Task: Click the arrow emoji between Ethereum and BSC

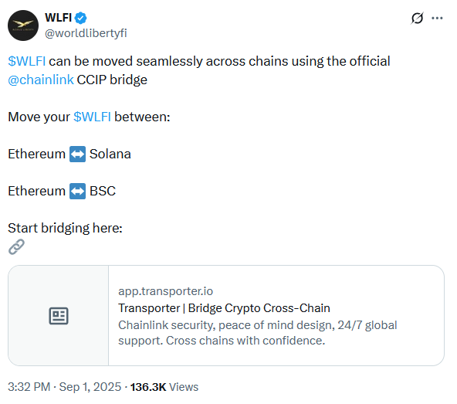Action: tap(77, 191)
